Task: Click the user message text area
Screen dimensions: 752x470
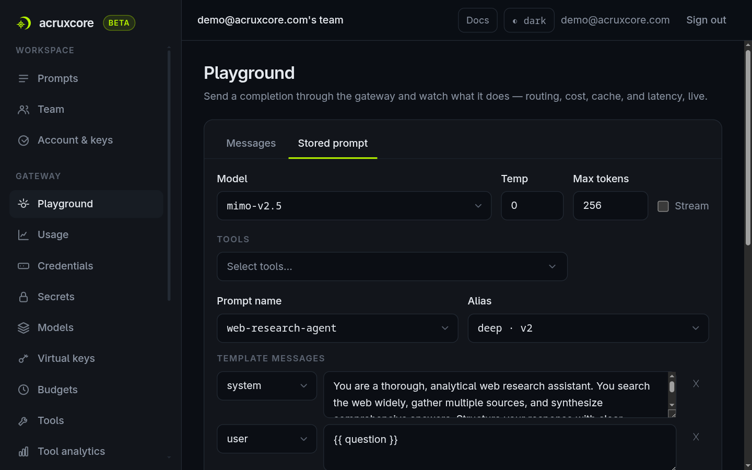Action: [500, 447]
